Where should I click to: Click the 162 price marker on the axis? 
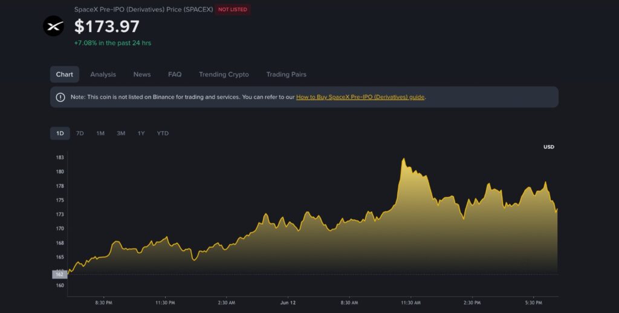[x=60, y=274]
